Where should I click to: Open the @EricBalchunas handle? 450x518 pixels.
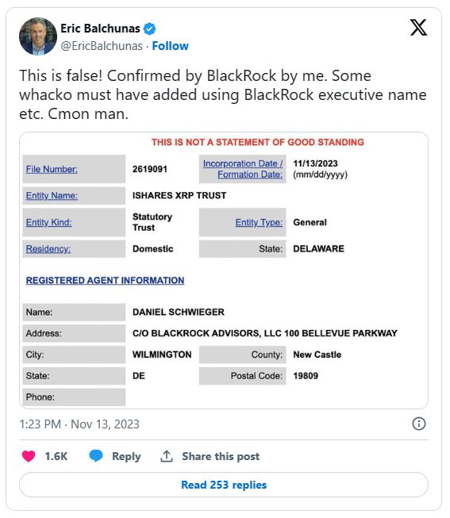click(102, 46)
